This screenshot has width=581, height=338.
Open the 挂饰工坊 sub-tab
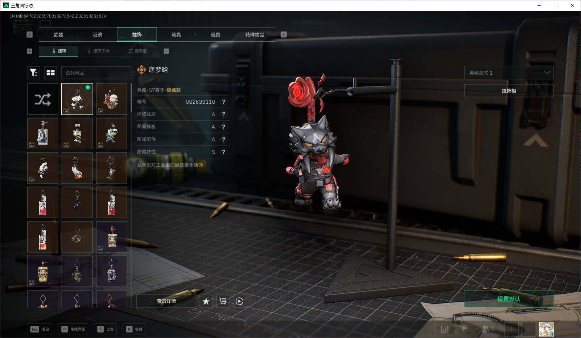[x=98, y=51]
